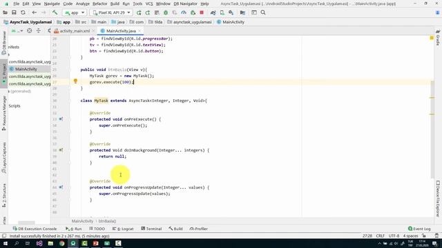Click the vertical scrollbar of the editor
The image size is (442, 248).
(x=433, y=130)
